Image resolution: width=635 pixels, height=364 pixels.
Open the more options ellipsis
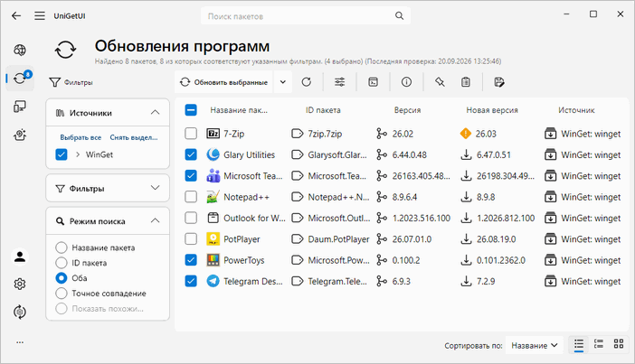pos(20,342)
